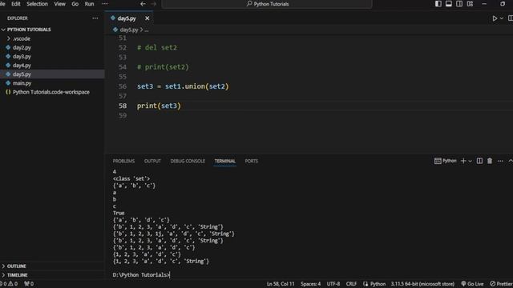
Task: Expand the OUTLINE section
Action: (x=16, y=266)
